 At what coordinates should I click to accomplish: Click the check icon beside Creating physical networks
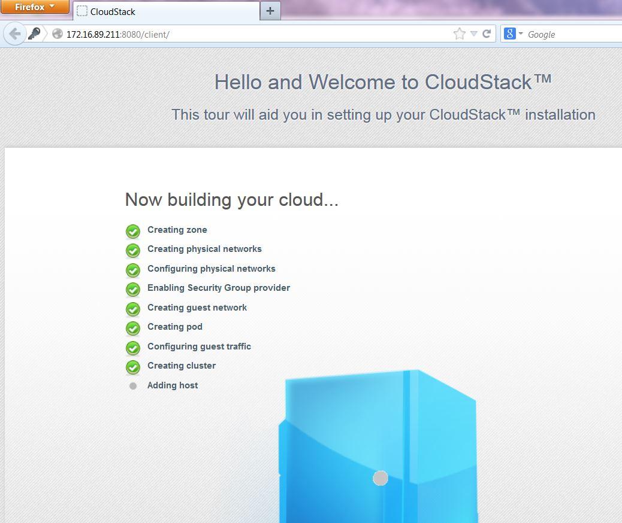point(133,250)
